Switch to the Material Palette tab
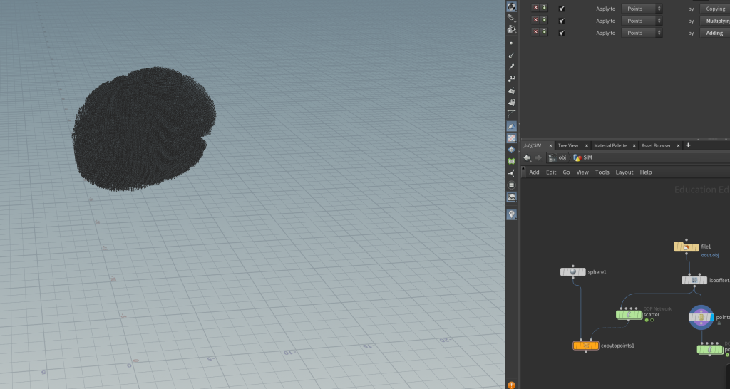The height and width of the screenshot is (389, 730). click(x=610, y=145)
